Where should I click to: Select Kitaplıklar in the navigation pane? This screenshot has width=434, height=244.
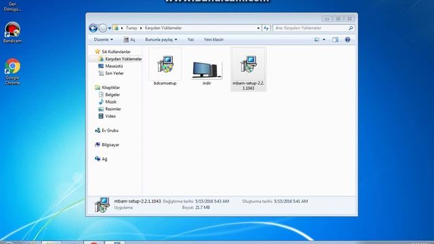click(x=111, y=87)
